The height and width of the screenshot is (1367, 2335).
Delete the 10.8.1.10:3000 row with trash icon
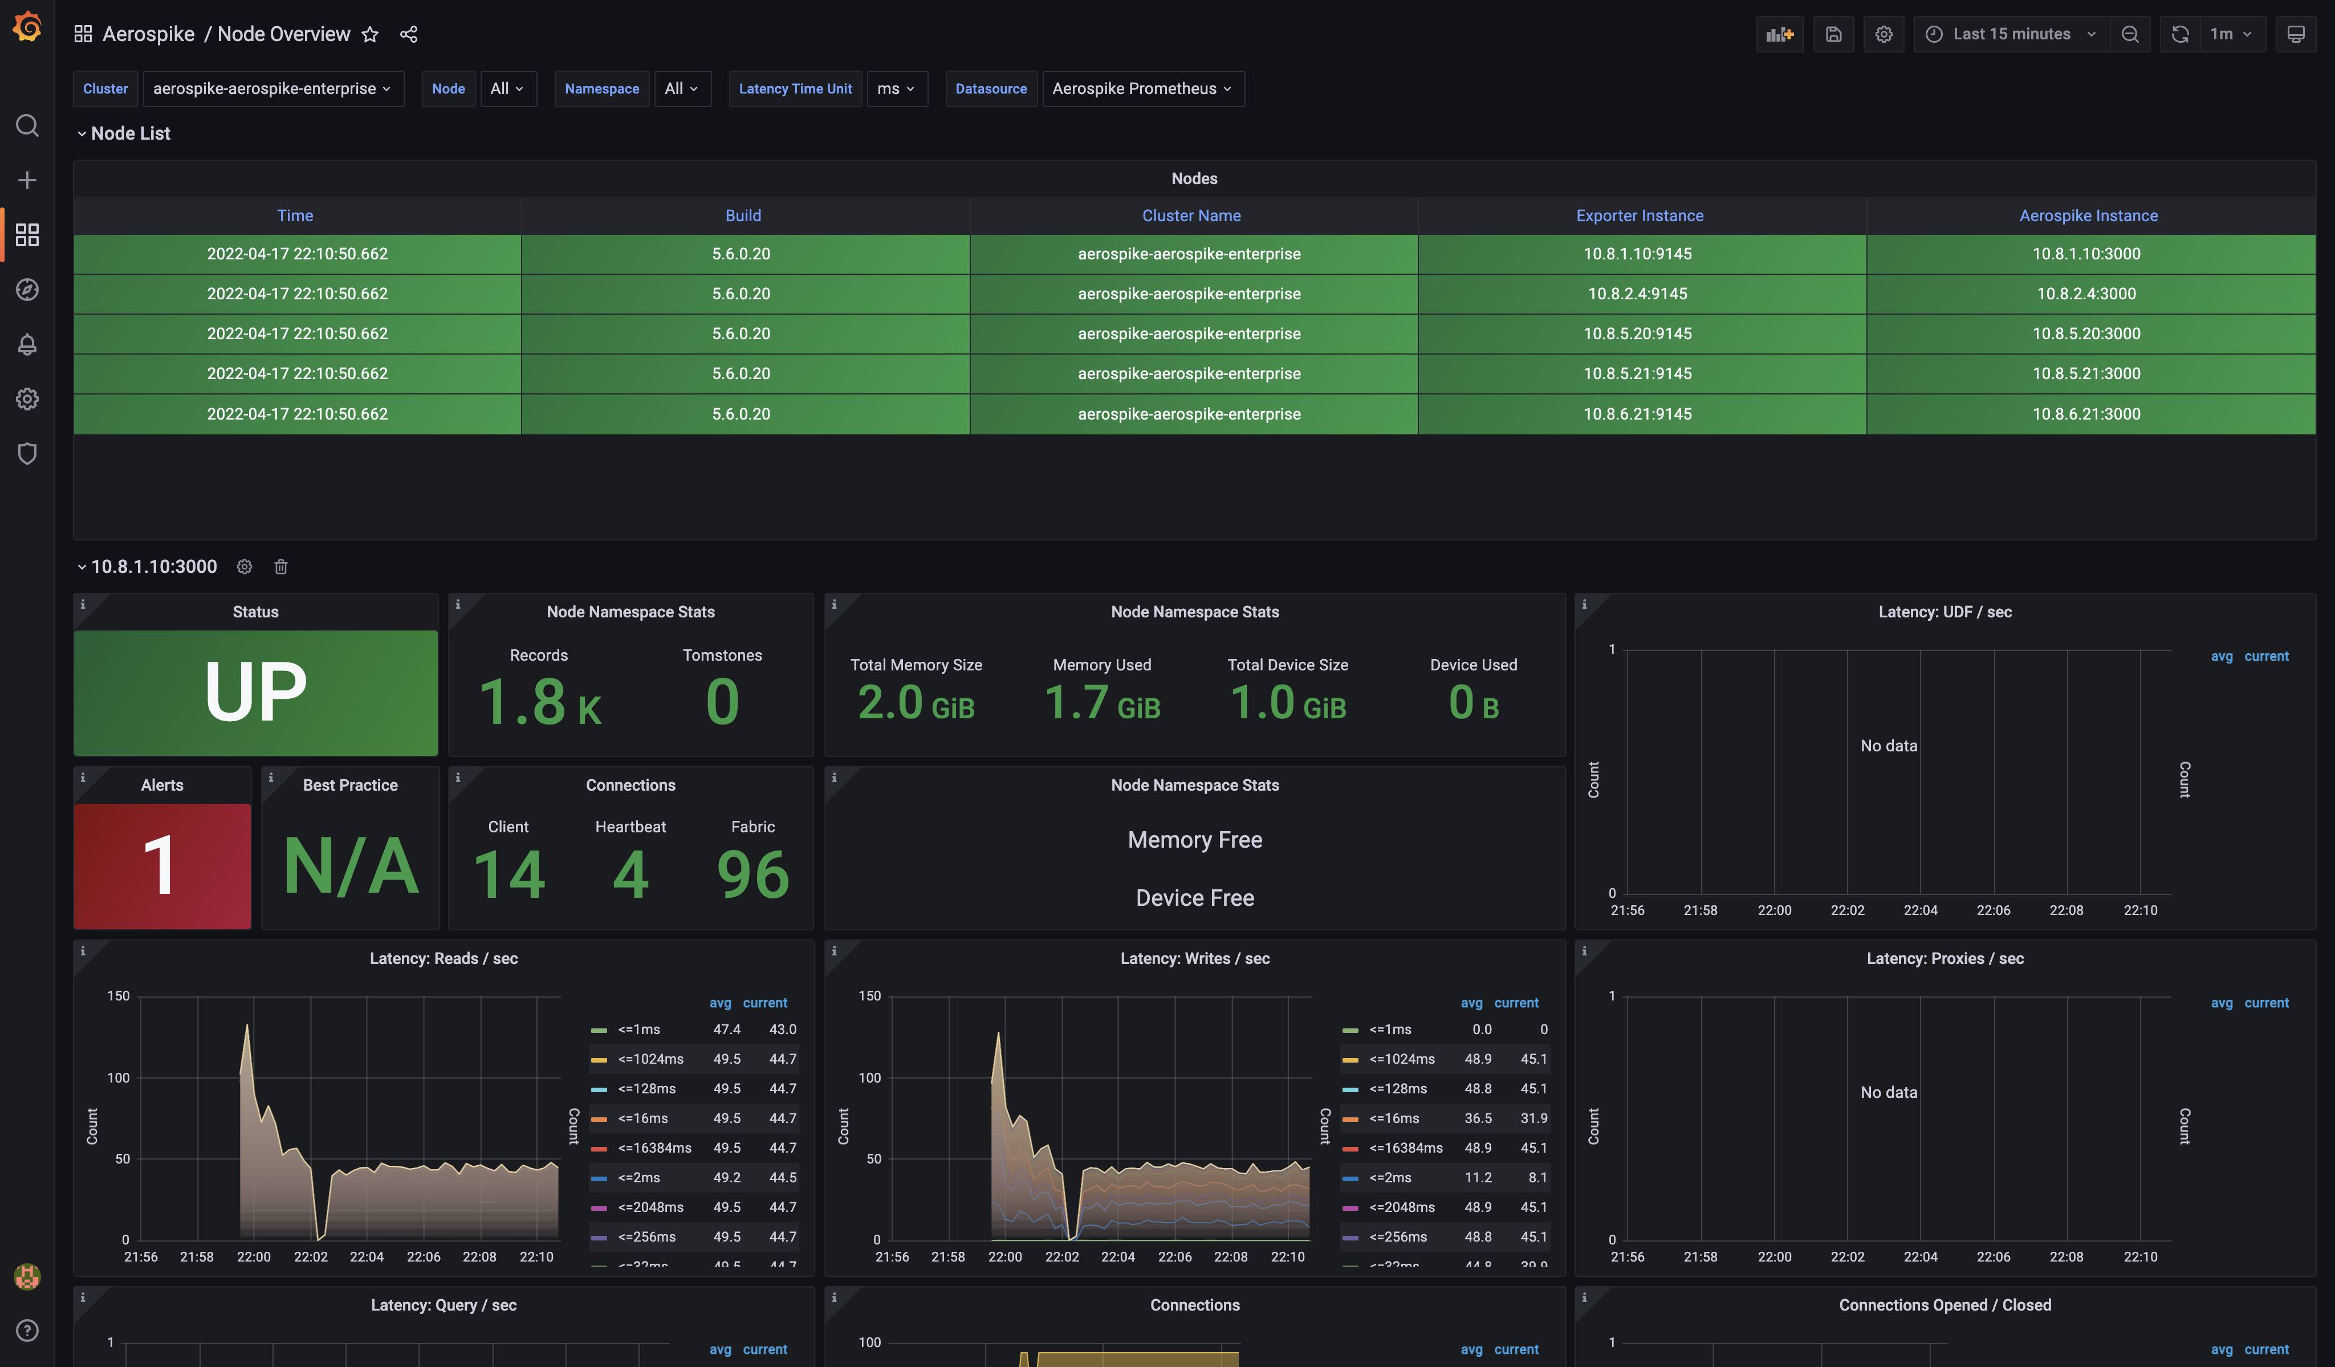(280, 566)
